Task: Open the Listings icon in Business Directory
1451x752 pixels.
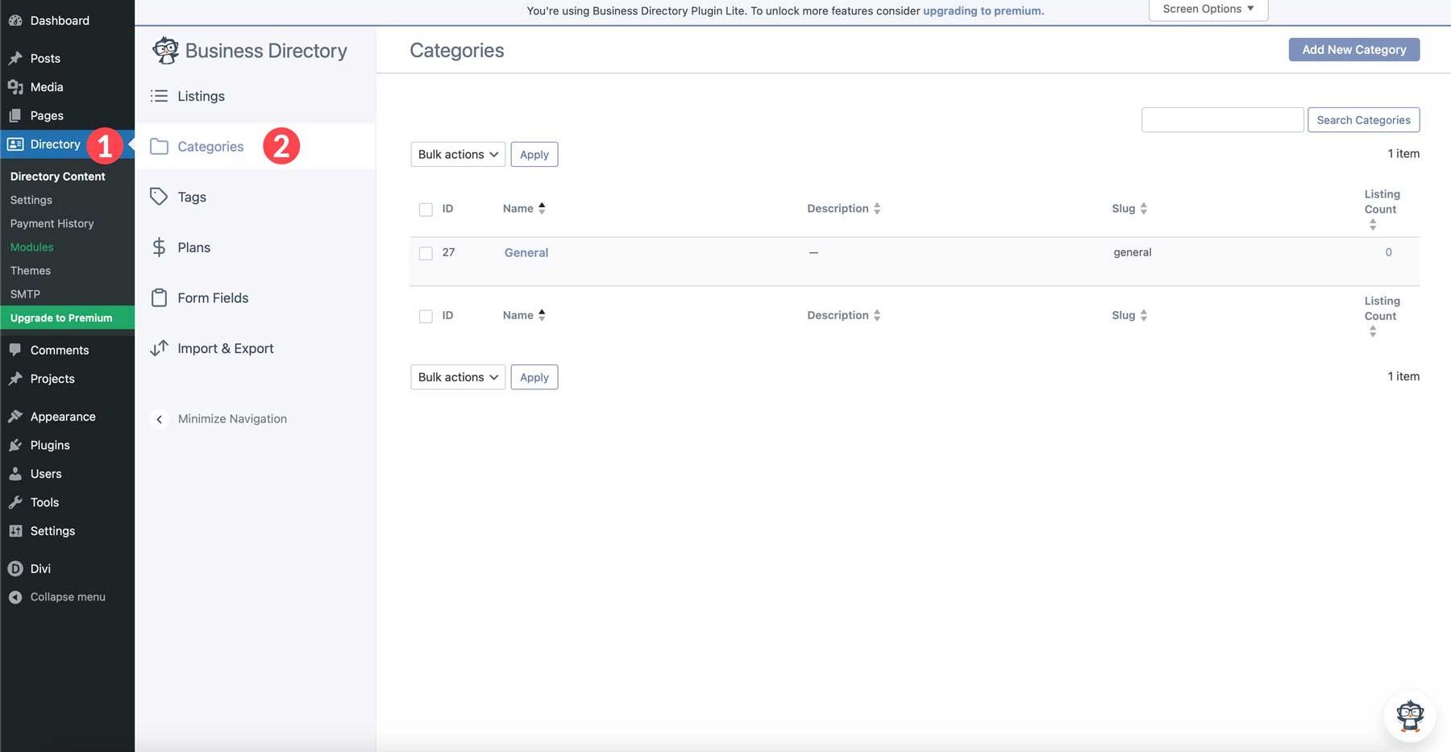Action: pyautogui.click(x=159, y=95)
